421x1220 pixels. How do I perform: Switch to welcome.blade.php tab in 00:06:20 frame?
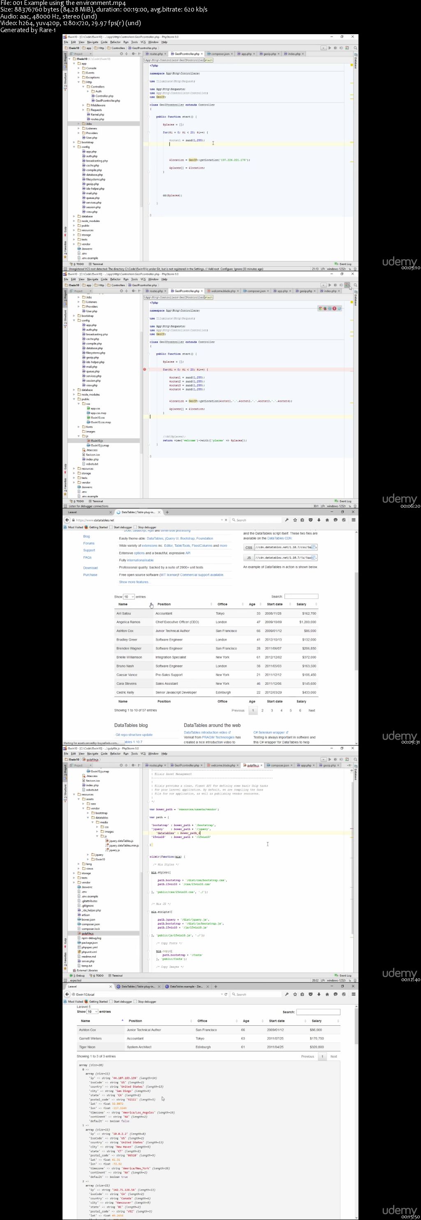point(223,291)
